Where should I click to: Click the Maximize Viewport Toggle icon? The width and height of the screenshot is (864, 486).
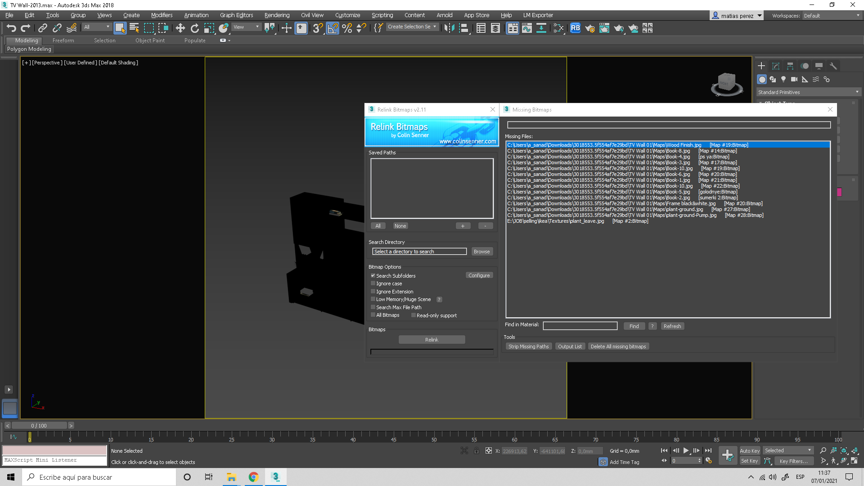[x=854, y=461]
